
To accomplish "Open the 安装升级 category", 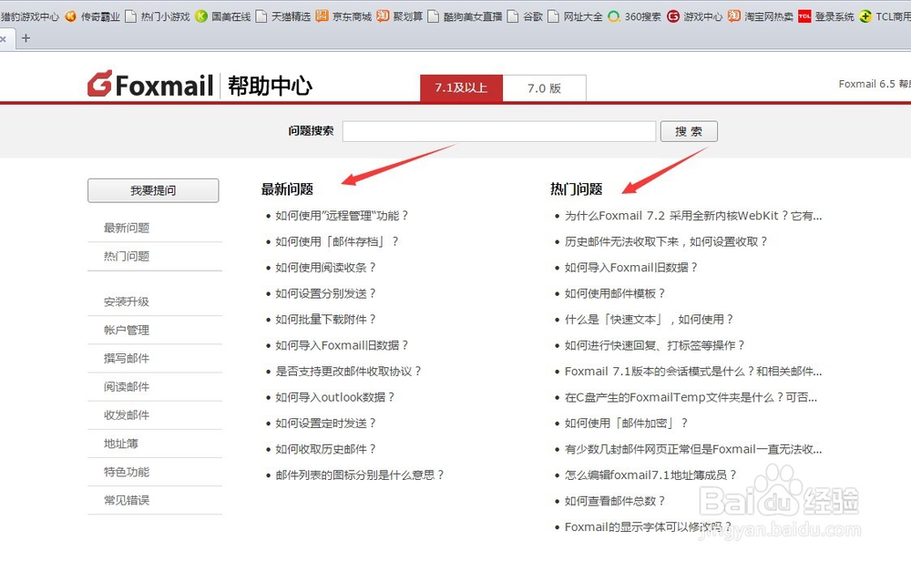I will [x=127, y=301].
